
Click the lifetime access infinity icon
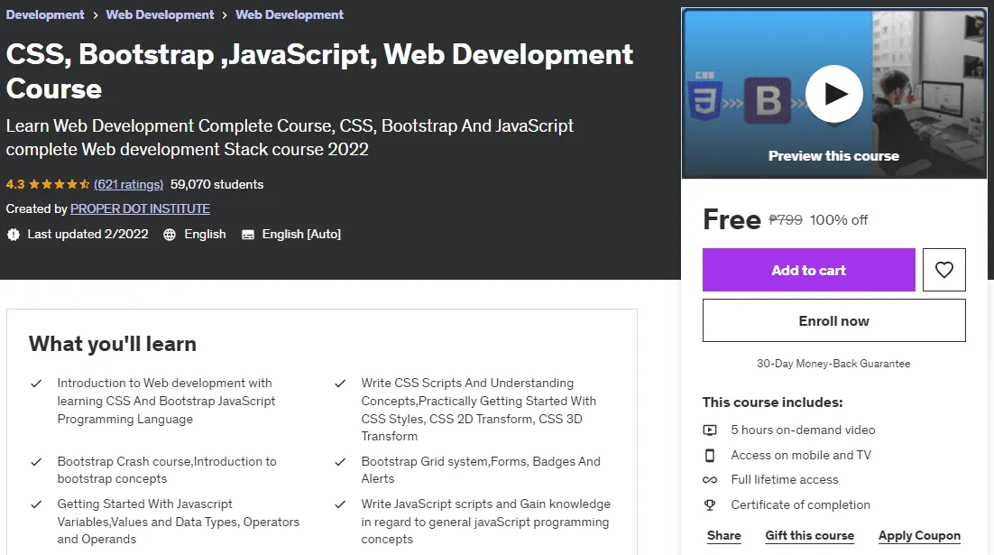pos(710,480)
